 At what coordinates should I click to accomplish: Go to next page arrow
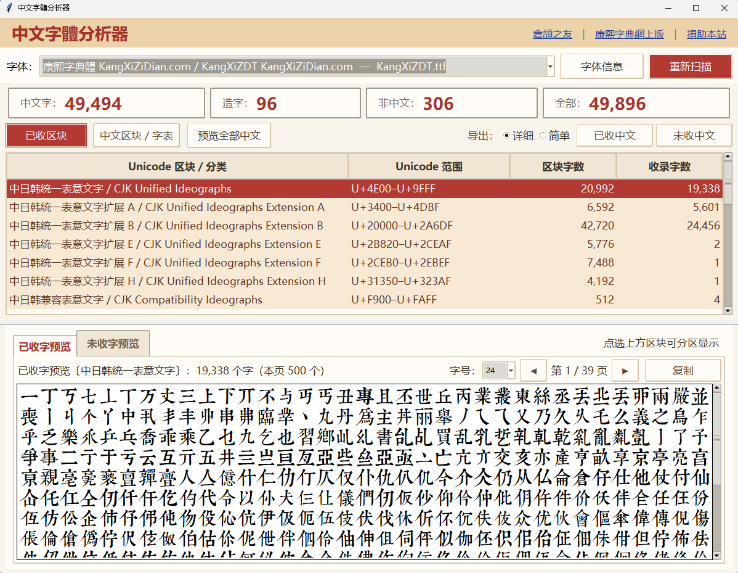click(625, 371)
